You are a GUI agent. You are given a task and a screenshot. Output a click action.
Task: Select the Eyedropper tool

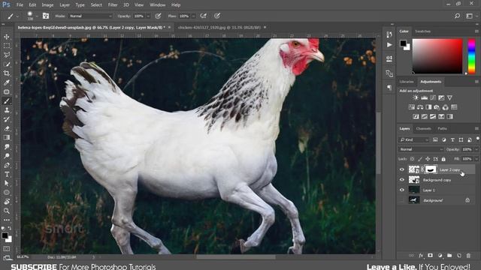[7, 82]
